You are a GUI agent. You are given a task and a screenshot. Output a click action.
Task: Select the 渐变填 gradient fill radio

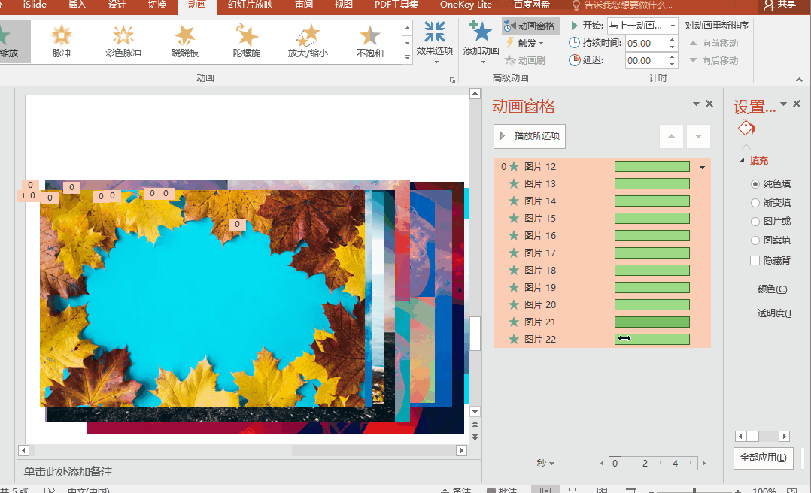(x=755, y=203)
